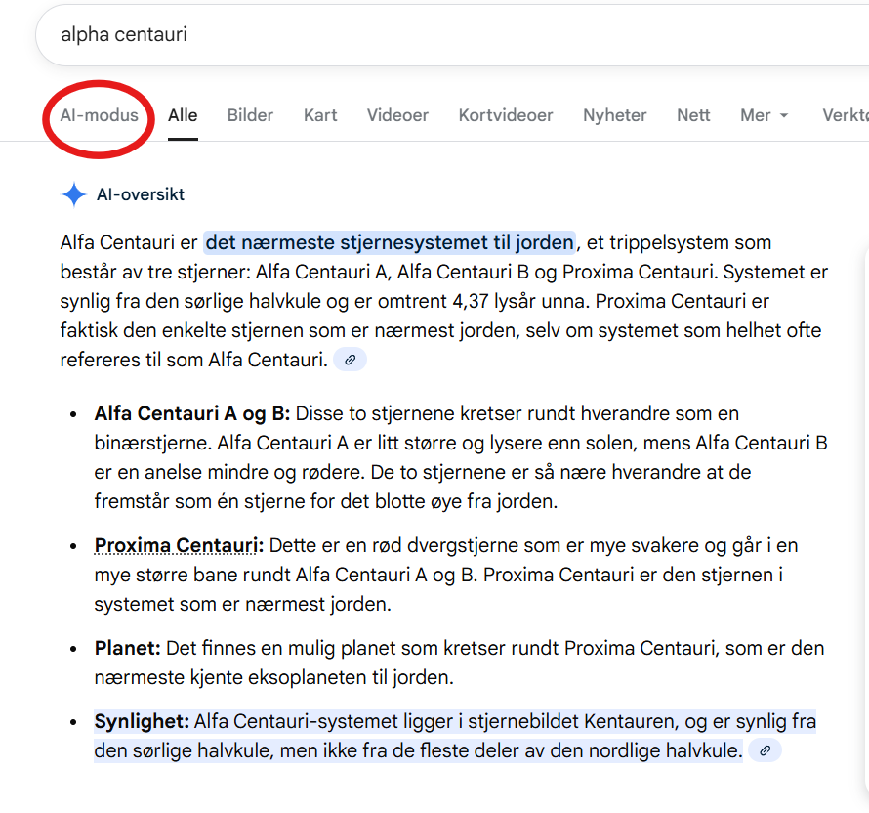
Task: Open source link icon after Synlighet bullet
Action: click(x=765, y=750)
